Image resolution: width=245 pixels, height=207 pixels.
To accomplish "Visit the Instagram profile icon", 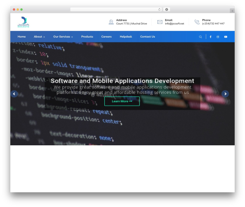I will pos(218,37).
